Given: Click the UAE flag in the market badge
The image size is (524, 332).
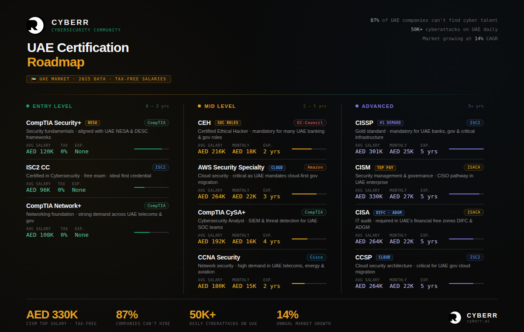Looking at the screenshot, I should pyautogui.click(x=33, y=79).
